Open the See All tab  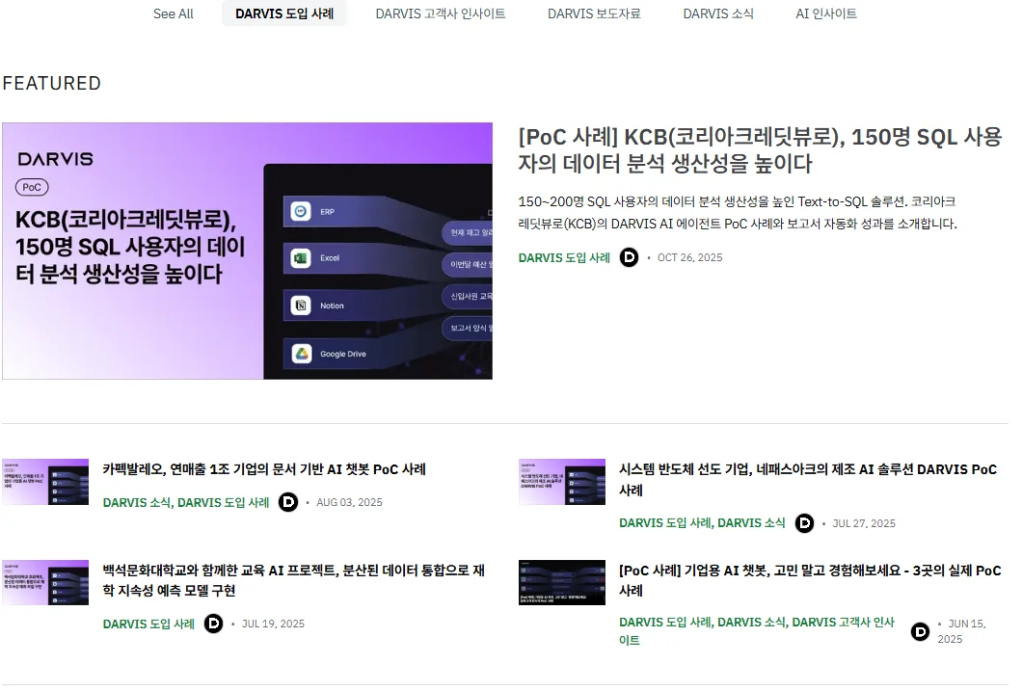pyautogui.click(x=173, y=13)
